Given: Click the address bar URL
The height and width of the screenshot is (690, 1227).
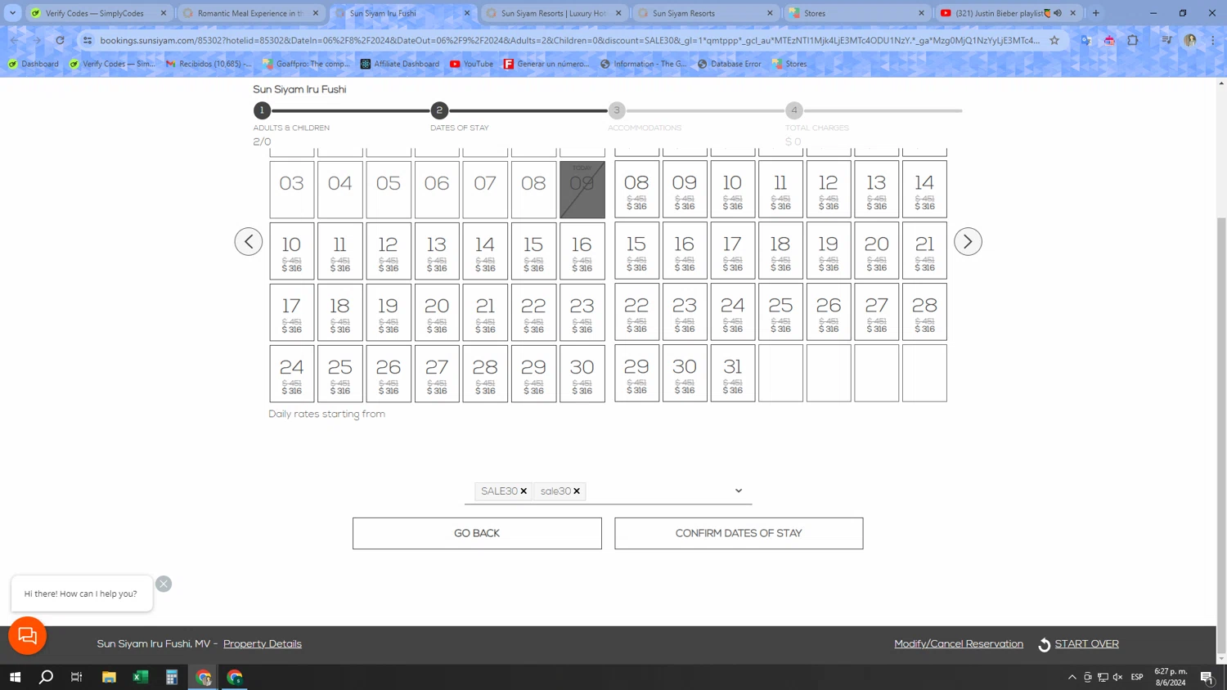Looking at the screenshot, I should point(570,40).
